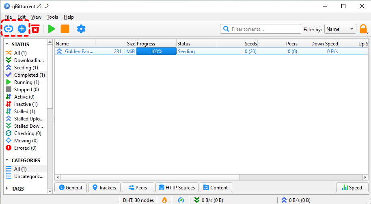The width and height of the screenshot is (371, 204).
Task: Toggle the Speed graph button
Action: (x=352, y=187)
